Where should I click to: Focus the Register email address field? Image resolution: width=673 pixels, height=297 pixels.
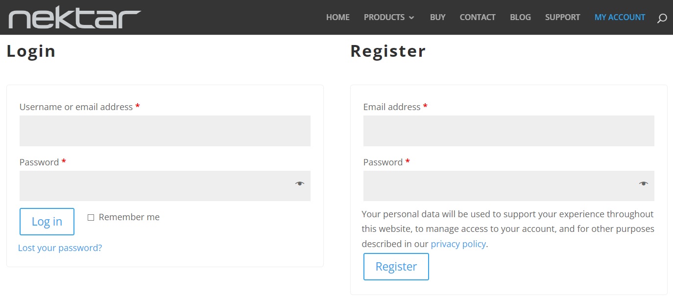[508, 131]
